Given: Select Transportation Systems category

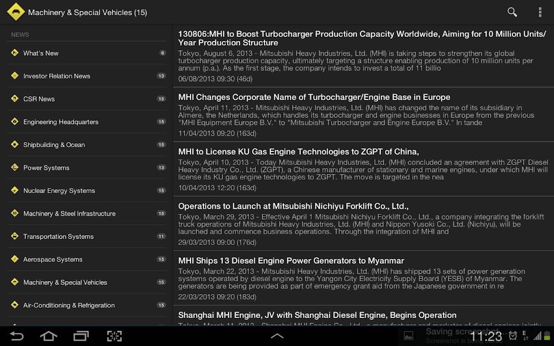Looking at the screenshot, I should (x=87, y=237).
